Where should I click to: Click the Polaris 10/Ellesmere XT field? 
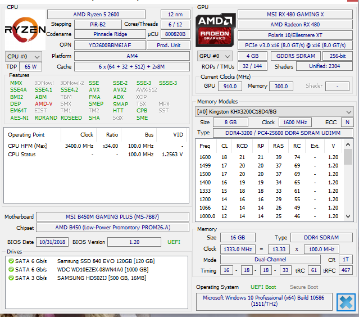coord(295,35)
